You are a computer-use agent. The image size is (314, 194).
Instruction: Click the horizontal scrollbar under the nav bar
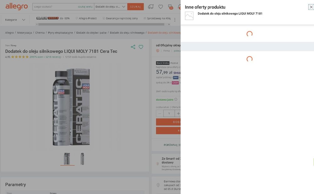(x=101, y=24)
